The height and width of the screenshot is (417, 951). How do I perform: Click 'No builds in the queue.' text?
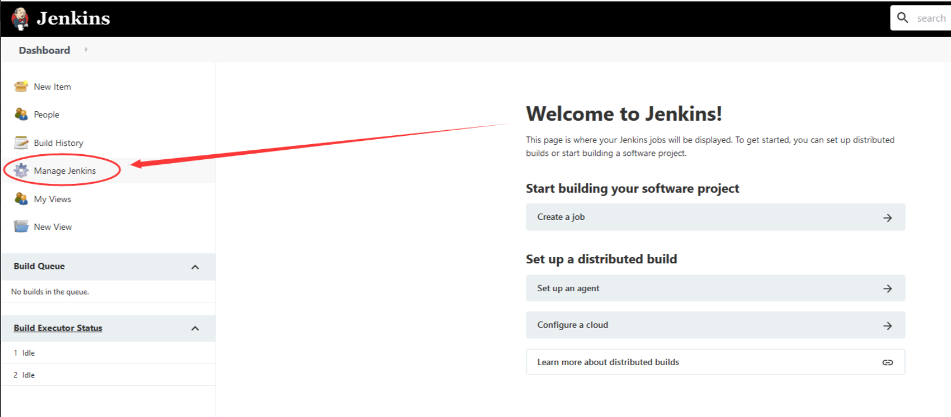50,292
